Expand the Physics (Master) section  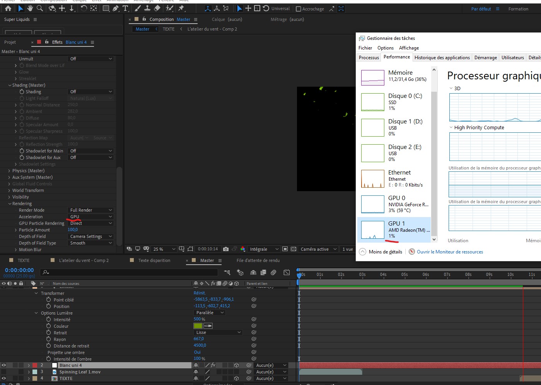[x=9, y=171]
